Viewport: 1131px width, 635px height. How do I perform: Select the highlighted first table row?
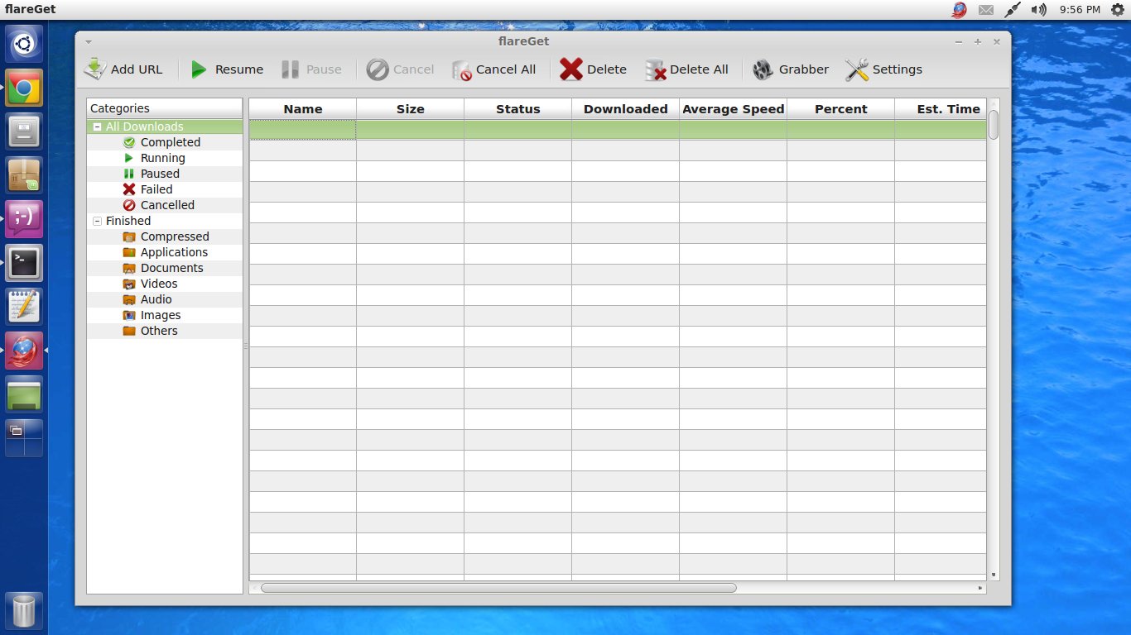click(x=618, y=130)
